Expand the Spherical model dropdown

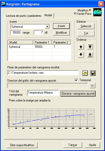click(x=47, y=27)
